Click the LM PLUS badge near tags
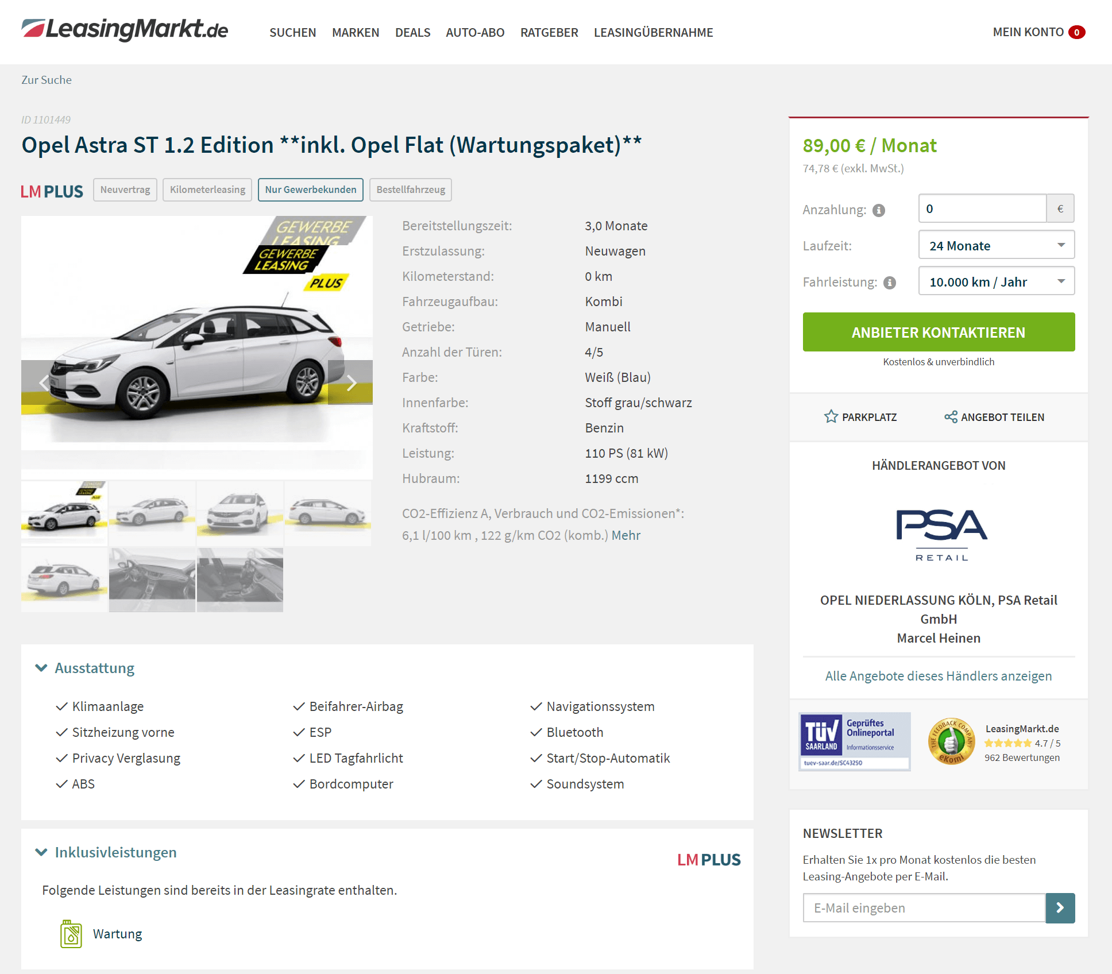Viewport: 1112px width, 974px height. [52, 191]
